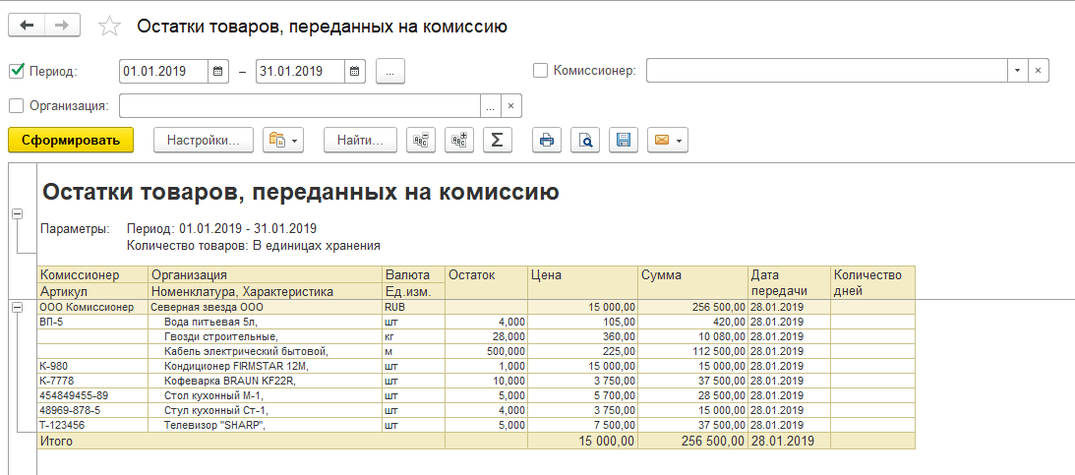Collapse the ООО Комиссионер group row
Viewport: 1075px width, 475px height.
pyautogui.click(x=16, y=307)
